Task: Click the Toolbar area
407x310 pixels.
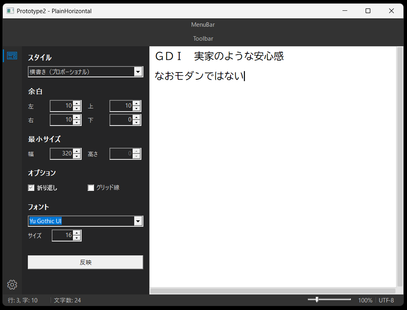Action: (x=203, y=39)
